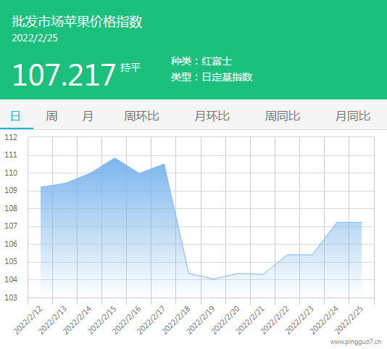Click the 2022/2/19 lowest chart point
The image size is (387, 349).
click(x=213, y=279)
